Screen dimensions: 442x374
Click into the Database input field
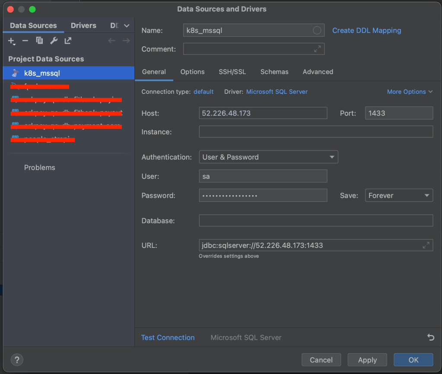315,221
